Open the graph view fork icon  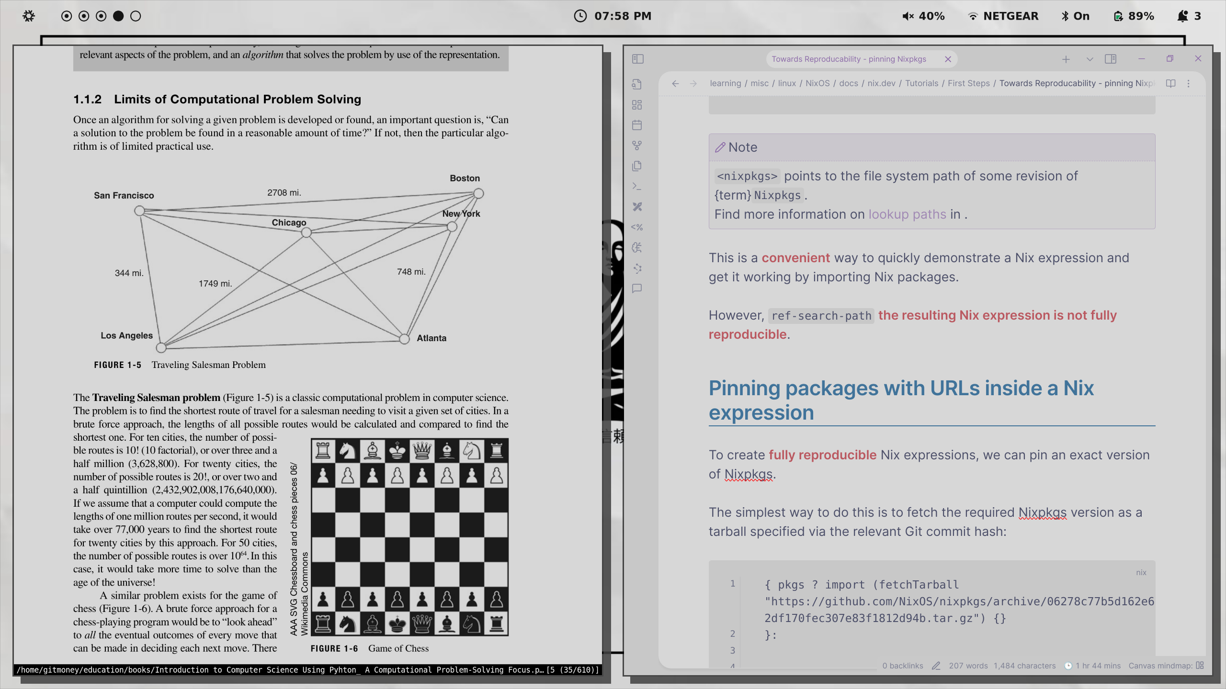(637, 145)
